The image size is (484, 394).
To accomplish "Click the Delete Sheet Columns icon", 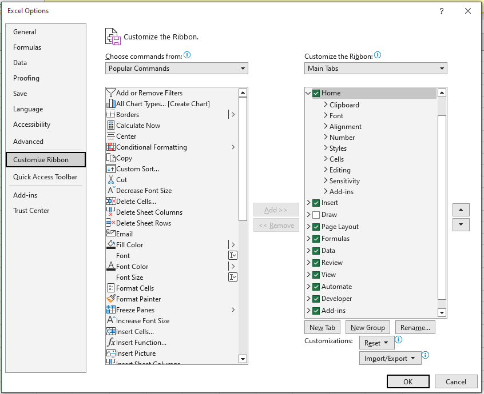I will click(x=111, y=212).
